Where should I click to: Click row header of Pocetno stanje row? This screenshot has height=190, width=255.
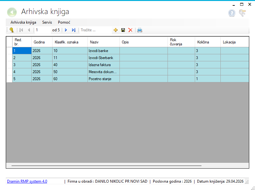point(9,79)
